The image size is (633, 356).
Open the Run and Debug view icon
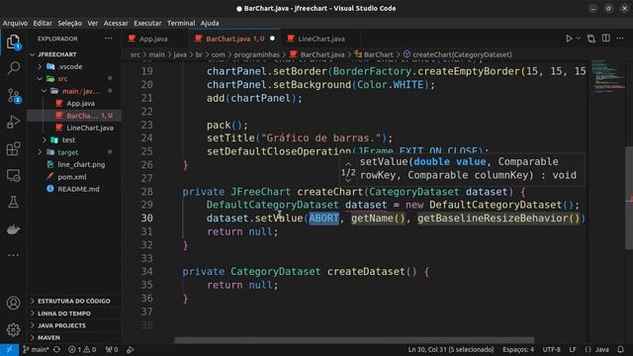point(13,122)
